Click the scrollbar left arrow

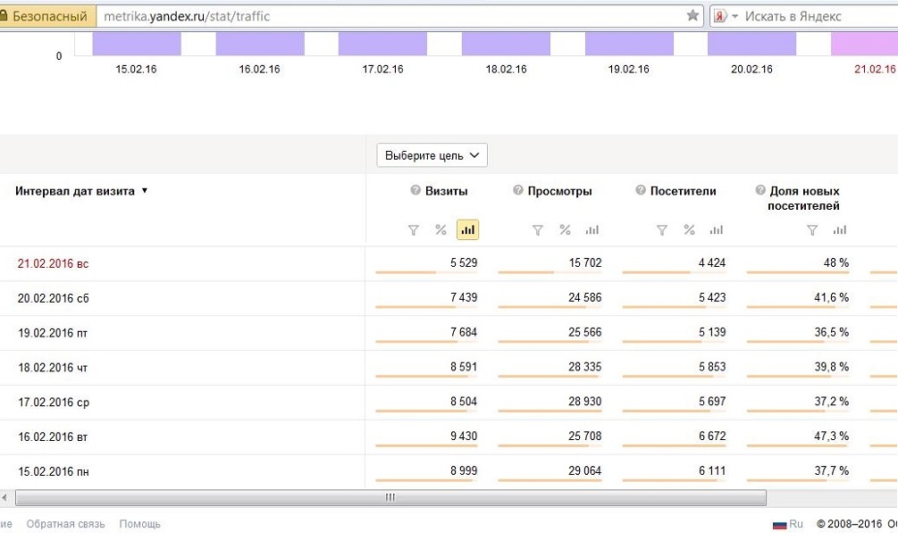(5, 498)
